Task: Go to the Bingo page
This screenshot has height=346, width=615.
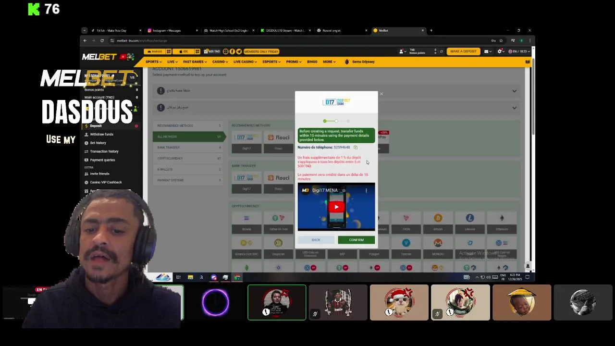Action: pyautogui.click(x=312, y=62)
